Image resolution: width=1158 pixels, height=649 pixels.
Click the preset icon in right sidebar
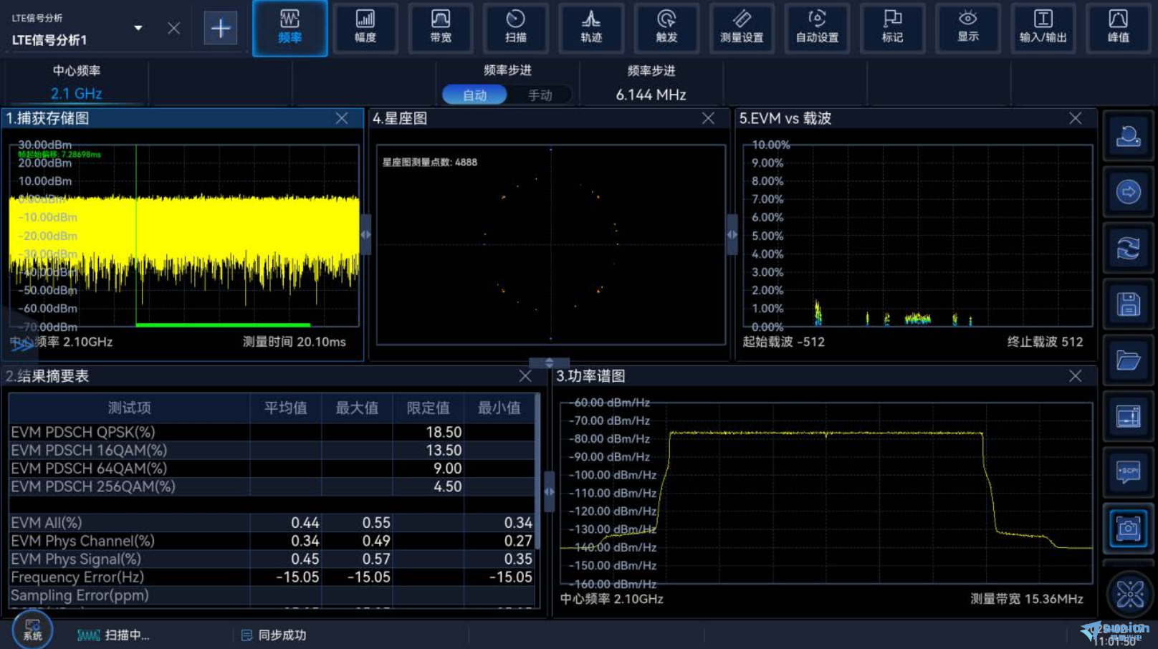click(x=1128, y=136)
